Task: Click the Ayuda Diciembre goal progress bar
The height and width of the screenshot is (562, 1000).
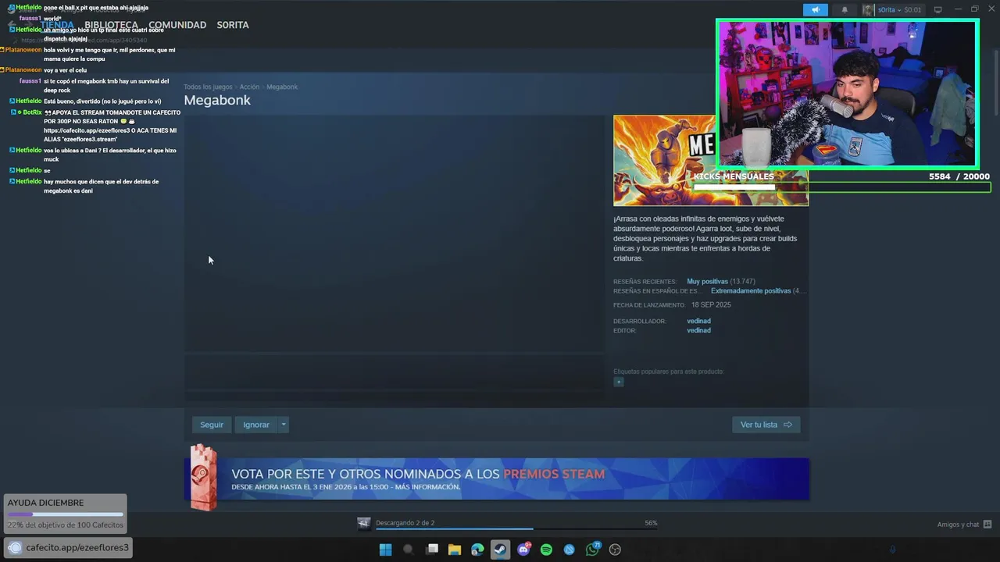Action: (66, 514)
